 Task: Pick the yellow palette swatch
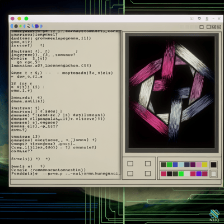tap(204, 165)
